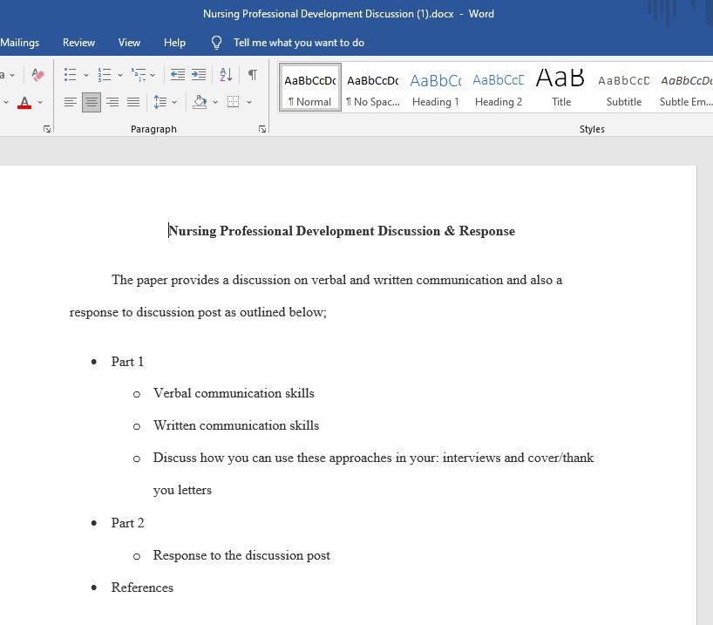The width and height of the screenshot is (713, 625).
Task: Toggle Show/Hide paragraph marks
Action: pyautogui.click(x=253, y=75)
